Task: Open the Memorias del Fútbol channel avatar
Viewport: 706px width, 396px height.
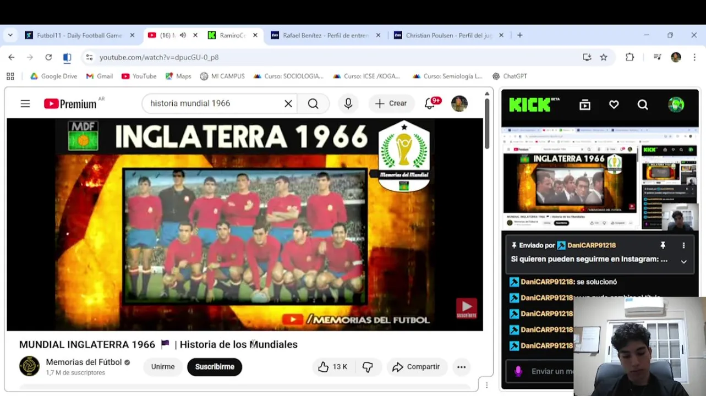Action: pos(30,366)
